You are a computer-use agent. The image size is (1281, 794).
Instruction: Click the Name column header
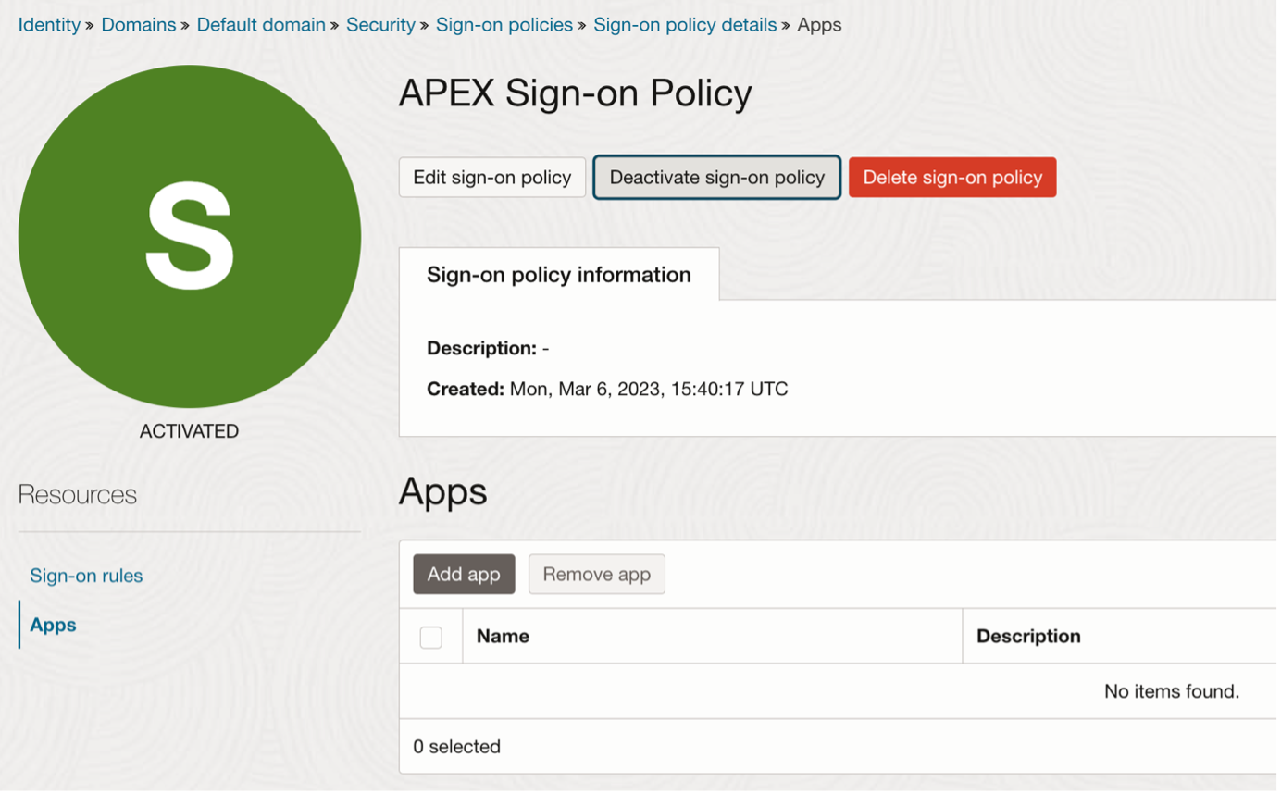coord(504,637)
